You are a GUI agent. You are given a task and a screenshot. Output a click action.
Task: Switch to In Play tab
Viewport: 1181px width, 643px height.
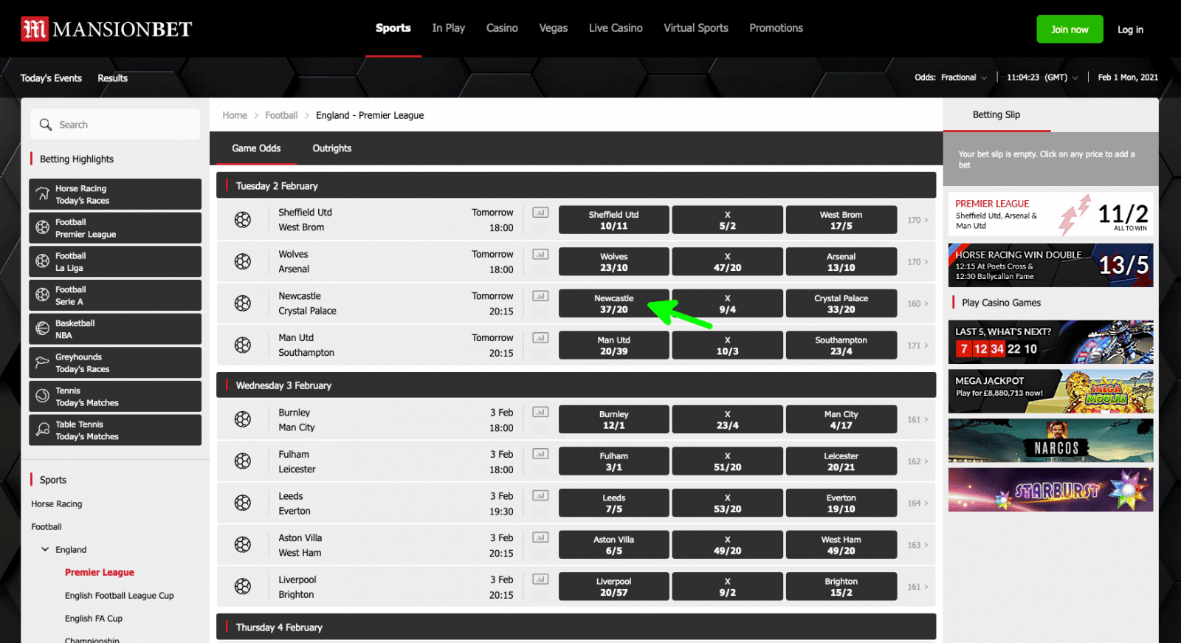(449, 28)
